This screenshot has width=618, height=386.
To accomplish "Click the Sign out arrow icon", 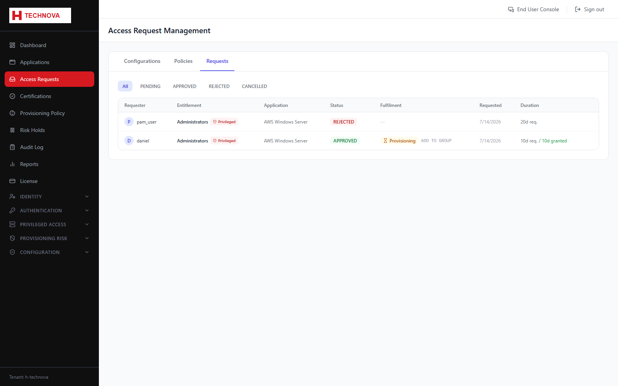I will click(x=578, y=9).
